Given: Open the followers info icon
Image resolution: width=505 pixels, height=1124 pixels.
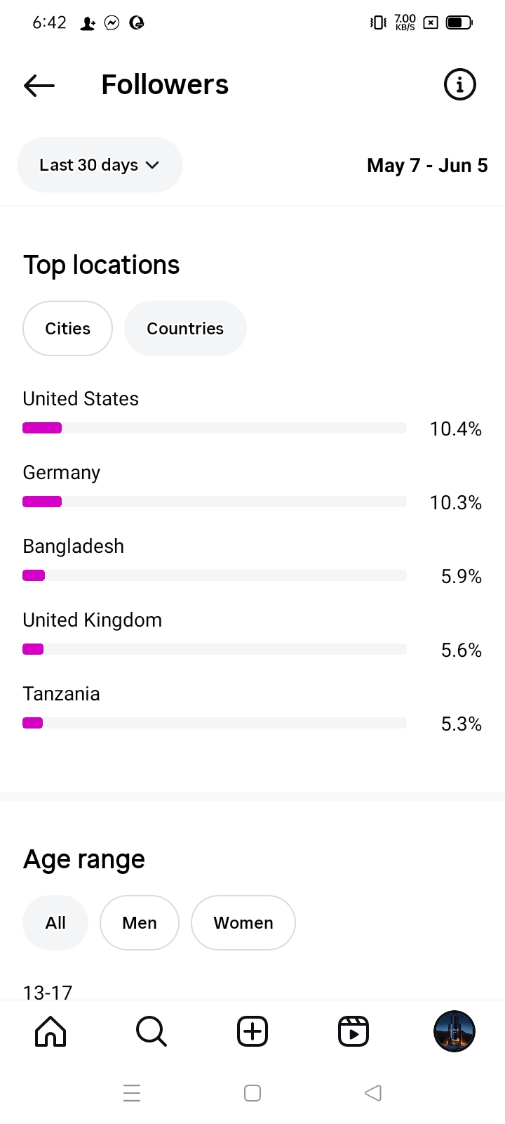Looking at the screenshot, I should pos(460,85).
